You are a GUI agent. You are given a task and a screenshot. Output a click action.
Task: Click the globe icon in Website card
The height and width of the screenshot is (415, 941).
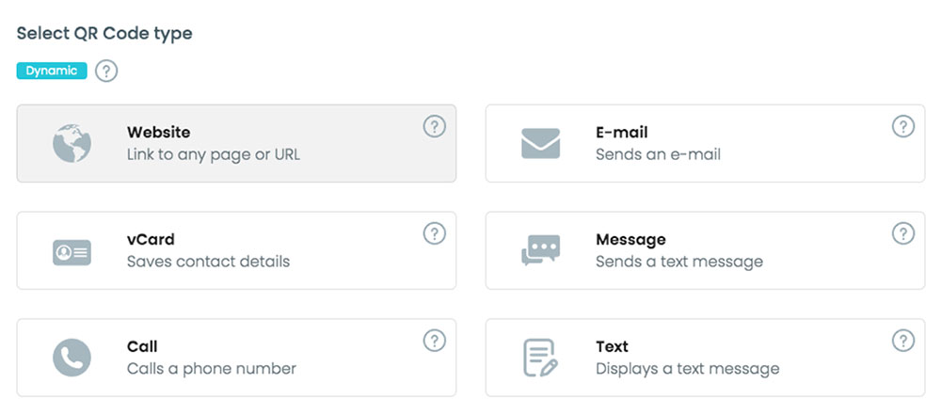point(72,144)
